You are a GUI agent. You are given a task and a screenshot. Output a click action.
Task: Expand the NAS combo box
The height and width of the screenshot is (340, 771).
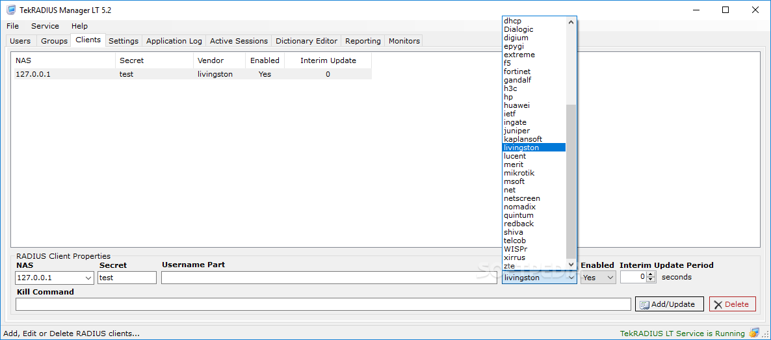pyautogui.click(x=89, y=278)
